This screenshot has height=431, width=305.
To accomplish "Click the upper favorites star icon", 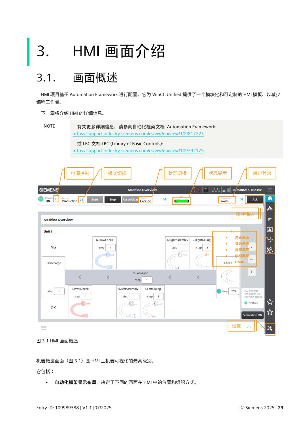I will [270, 302].
